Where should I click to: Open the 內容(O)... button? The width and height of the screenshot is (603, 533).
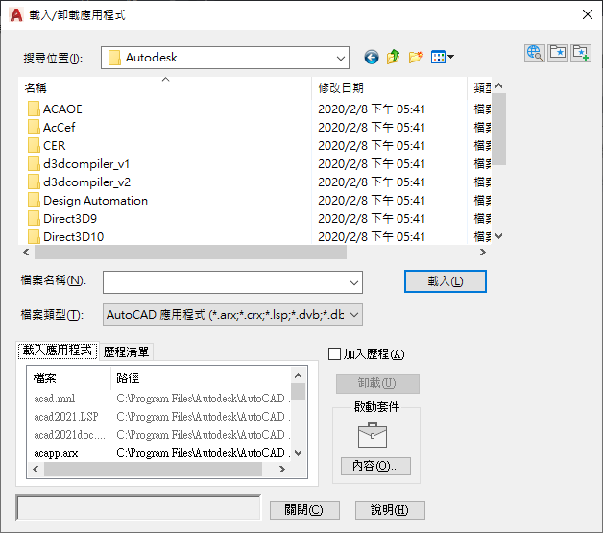point(375,466)
